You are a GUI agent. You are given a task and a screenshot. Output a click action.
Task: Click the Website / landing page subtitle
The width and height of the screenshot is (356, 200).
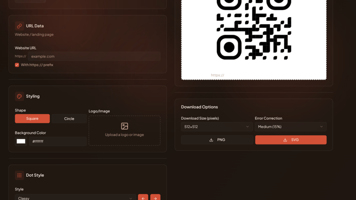tap(34, 34)
